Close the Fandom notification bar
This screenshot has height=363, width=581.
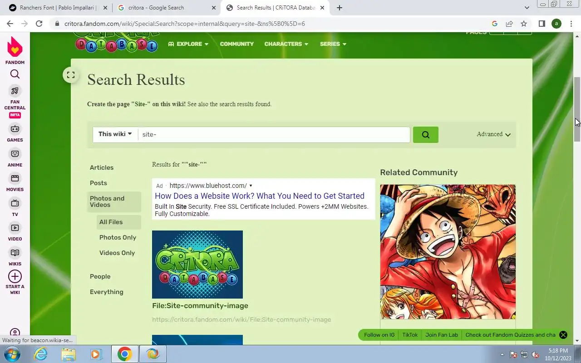[563, 335]
